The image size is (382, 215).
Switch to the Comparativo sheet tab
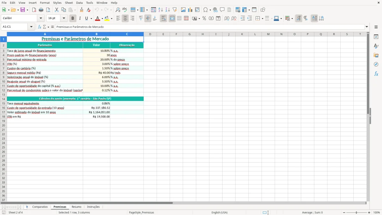pos(40,207)
